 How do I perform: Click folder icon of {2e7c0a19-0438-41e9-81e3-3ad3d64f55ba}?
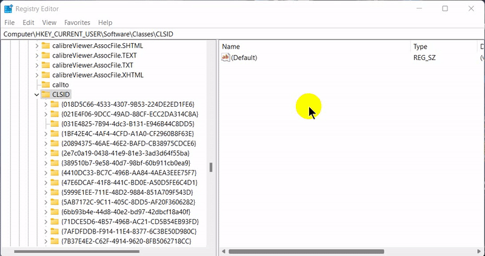click(x=55, y=153)
